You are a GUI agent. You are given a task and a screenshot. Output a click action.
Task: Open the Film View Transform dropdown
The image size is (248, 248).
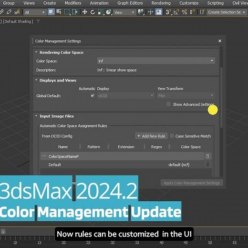tap(186, 96)
